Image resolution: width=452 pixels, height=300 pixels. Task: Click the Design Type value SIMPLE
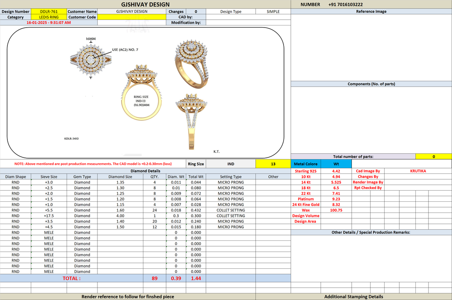tap(273, 12)
